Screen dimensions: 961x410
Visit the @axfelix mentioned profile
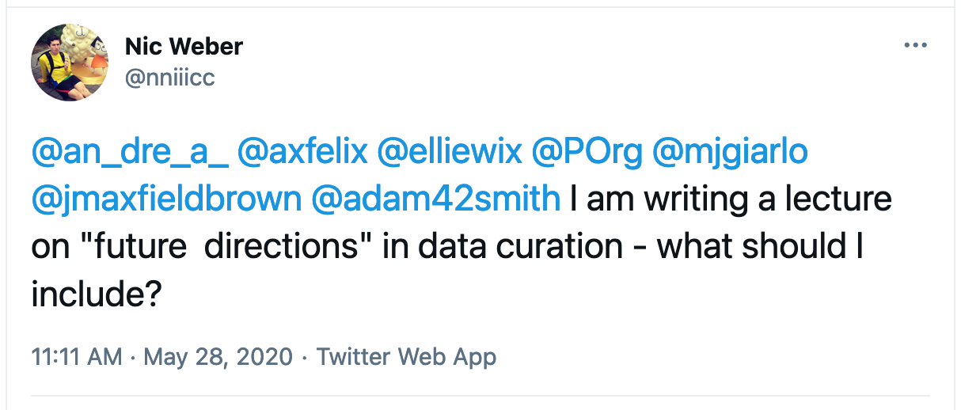click(303, 152)
